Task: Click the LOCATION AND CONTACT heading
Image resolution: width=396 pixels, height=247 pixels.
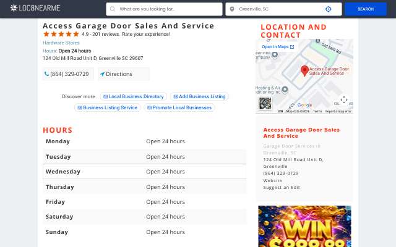Action: coord(293,31)
